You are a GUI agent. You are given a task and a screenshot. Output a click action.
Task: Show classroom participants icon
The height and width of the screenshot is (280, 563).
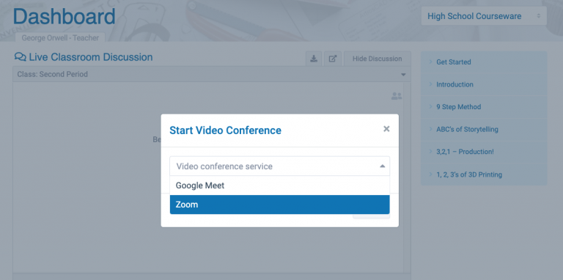(x=397, y=96)
